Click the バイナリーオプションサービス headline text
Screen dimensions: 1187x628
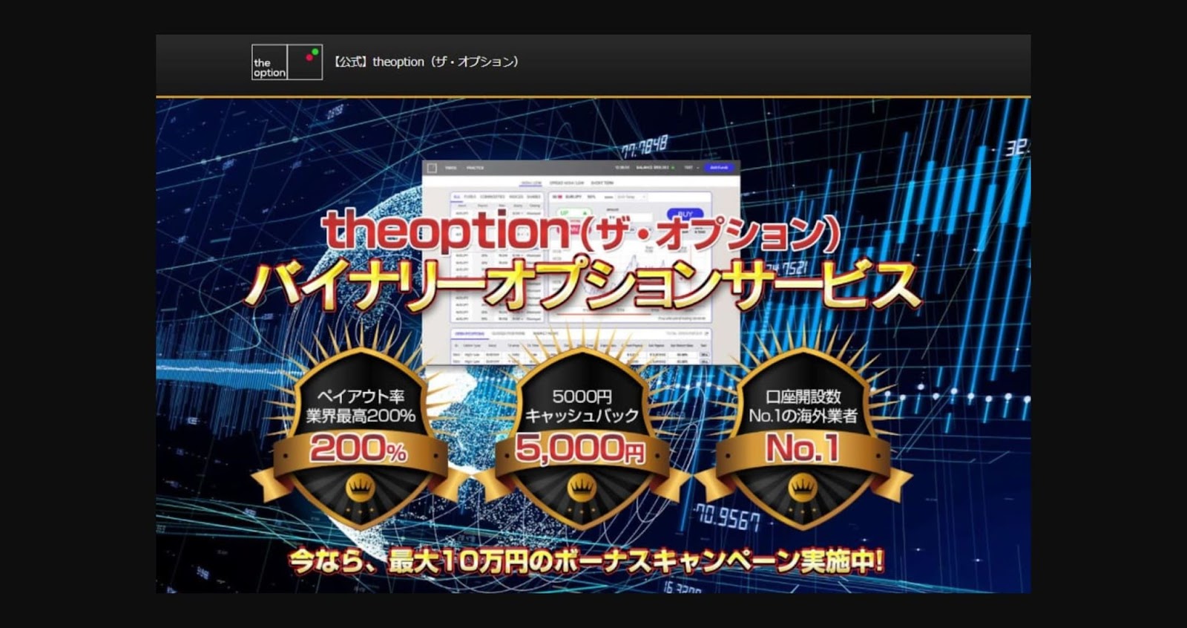tap(583, 284)
